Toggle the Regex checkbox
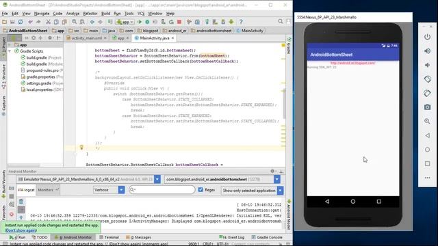 coord(201,190)
